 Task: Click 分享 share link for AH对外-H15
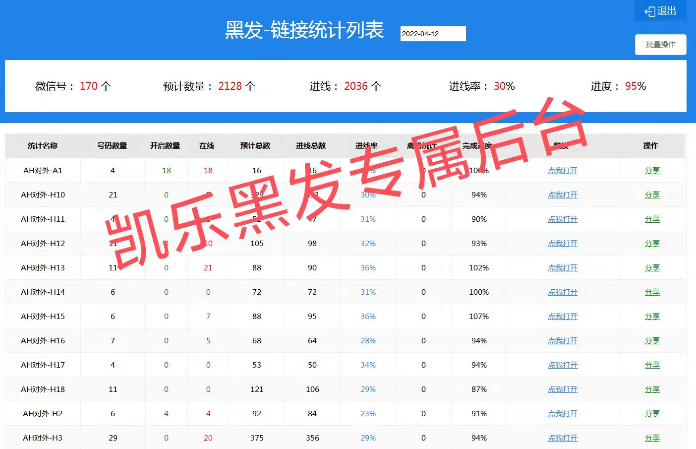click(652, 317)
